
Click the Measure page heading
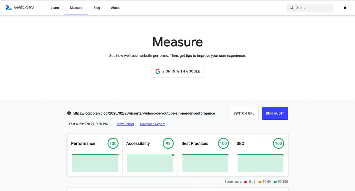pos(177,42)
